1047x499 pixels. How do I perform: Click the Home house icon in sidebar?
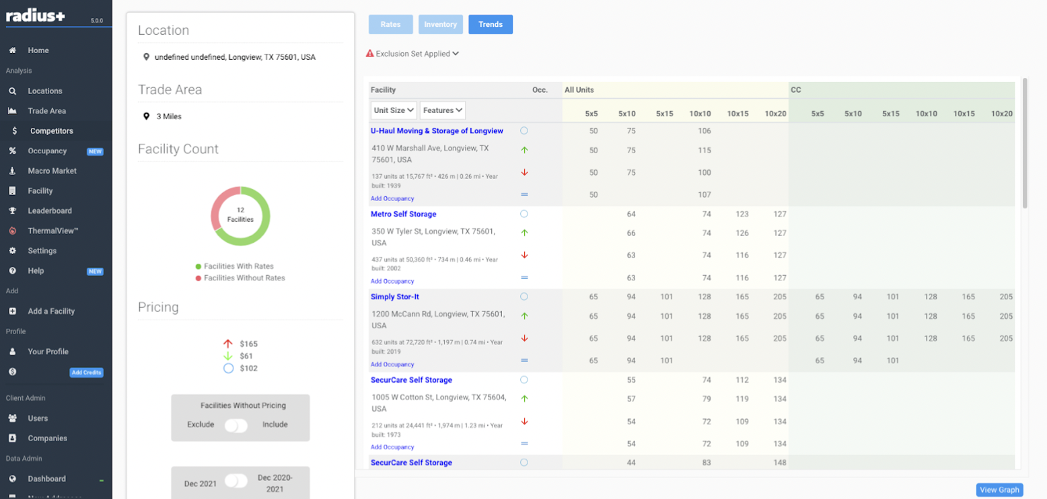(12, 50)
